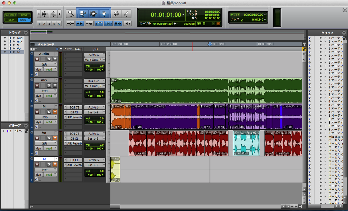Record-enable the Audio track
Image resolution: width=348 pixels, height=211 pixels.
click(x=37, y=59)
